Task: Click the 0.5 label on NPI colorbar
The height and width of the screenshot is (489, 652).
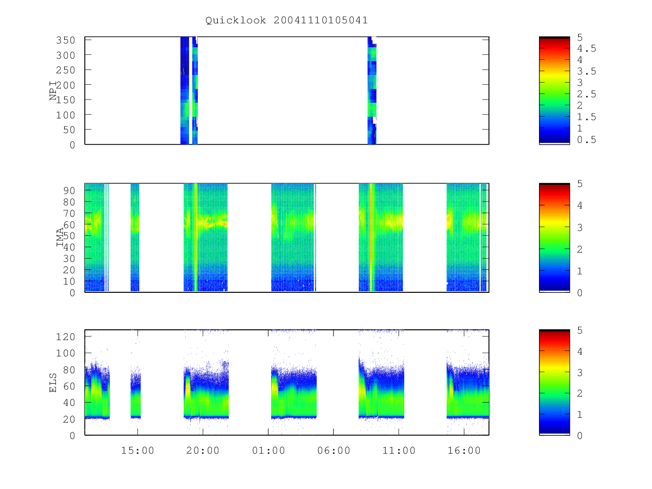Action: point(586,140)
